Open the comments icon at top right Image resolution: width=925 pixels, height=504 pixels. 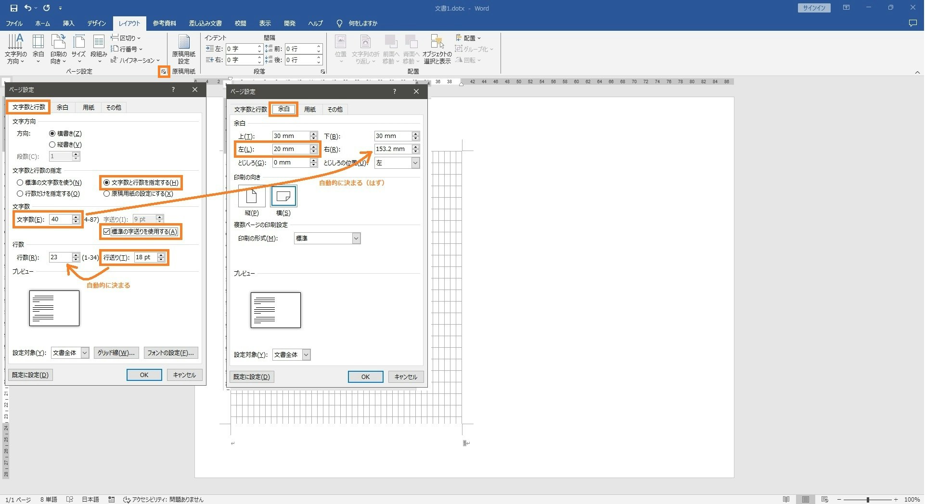(x=912, y=23)
